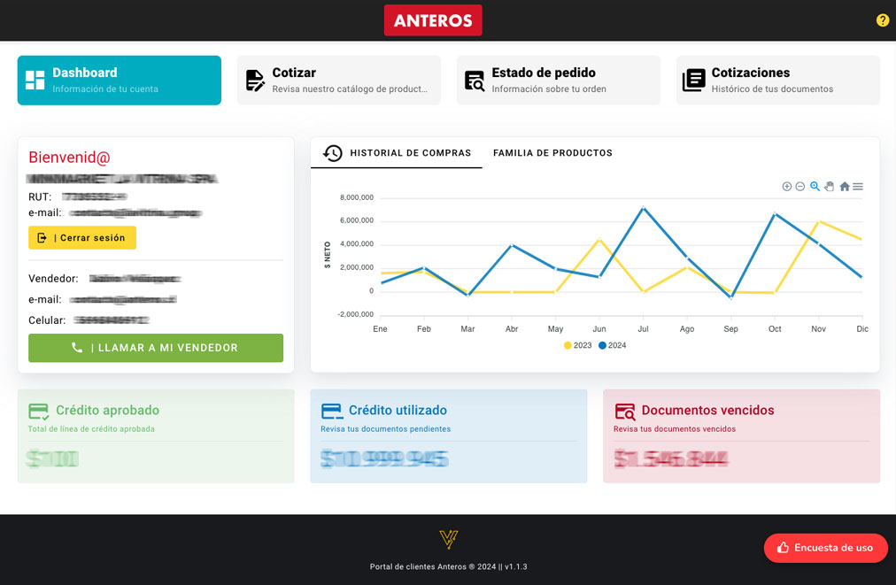Open the Dashboard navigation card
The width and height of the screenshot is (896, 585).
tap(119, 80)
